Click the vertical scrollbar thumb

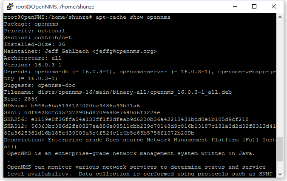[280, 149]
